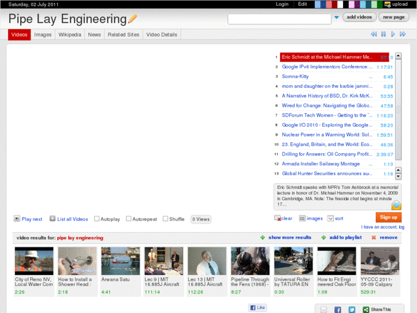Click the List all Videos plus icon
417x313 pixels.
52,219
